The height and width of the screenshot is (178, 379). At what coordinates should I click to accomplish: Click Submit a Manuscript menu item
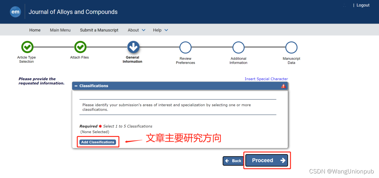click(99, 30)
